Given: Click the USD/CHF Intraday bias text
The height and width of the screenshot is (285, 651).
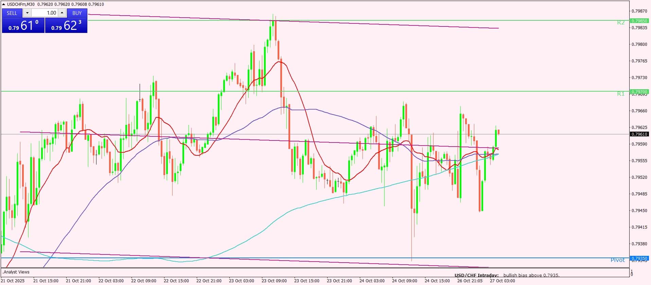Looking at the screenshot, I should pyautogui.click(x=507, y=275).
